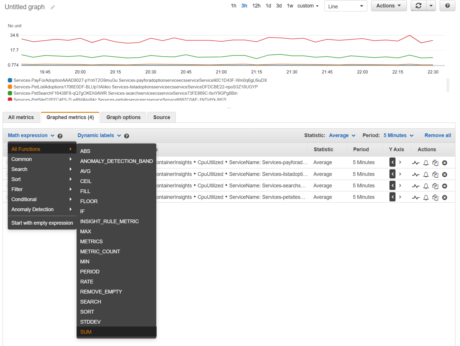Switch payforadoption metric to right Y axis
The height and width of the screenshot is (346, 460).
400,162
